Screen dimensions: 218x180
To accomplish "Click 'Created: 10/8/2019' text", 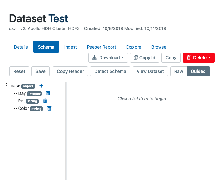I will (104, 28).
